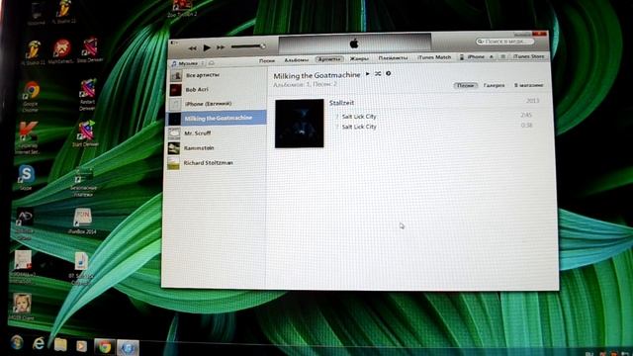Select Bob Acri in artist list
Image resolution: width=633 pixels, height=356 pixels.
(x=217, y=90)
